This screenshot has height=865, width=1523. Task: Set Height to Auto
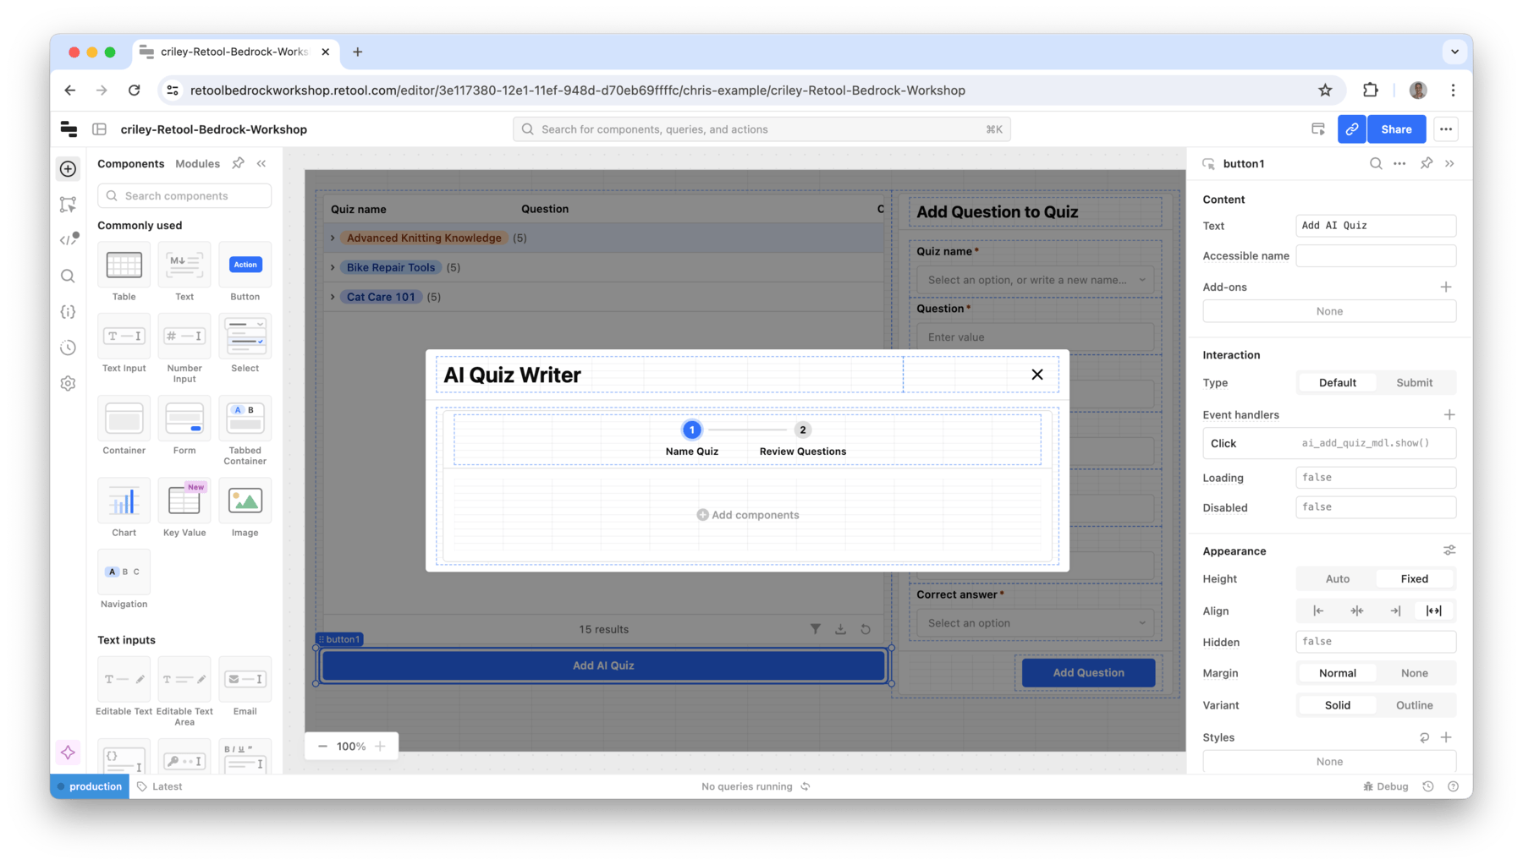tap(1337, 579)
